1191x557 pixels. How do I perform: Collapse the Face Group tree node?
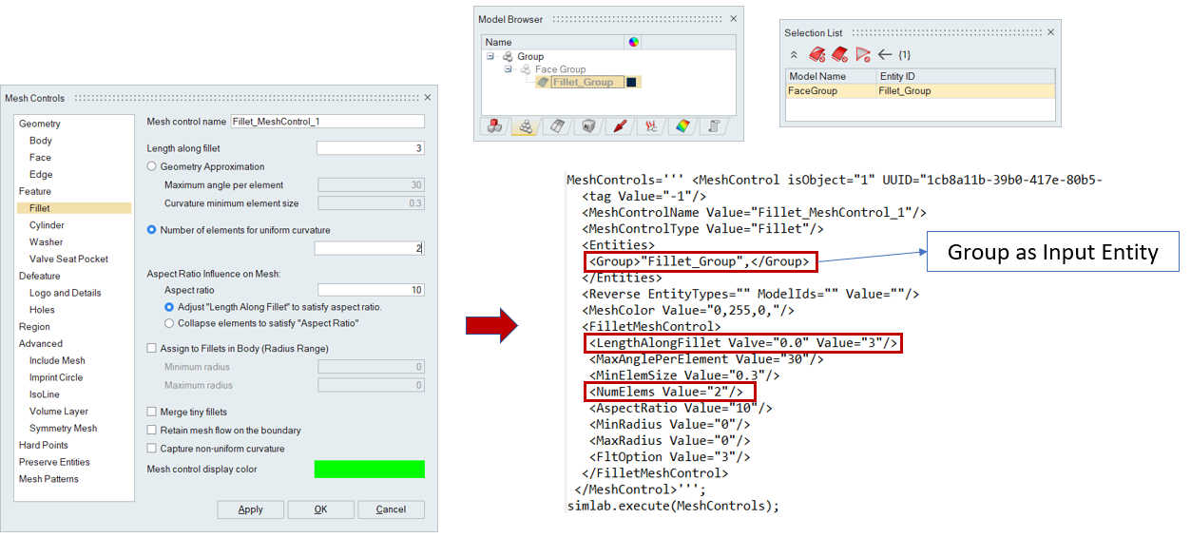coord(509,69)
